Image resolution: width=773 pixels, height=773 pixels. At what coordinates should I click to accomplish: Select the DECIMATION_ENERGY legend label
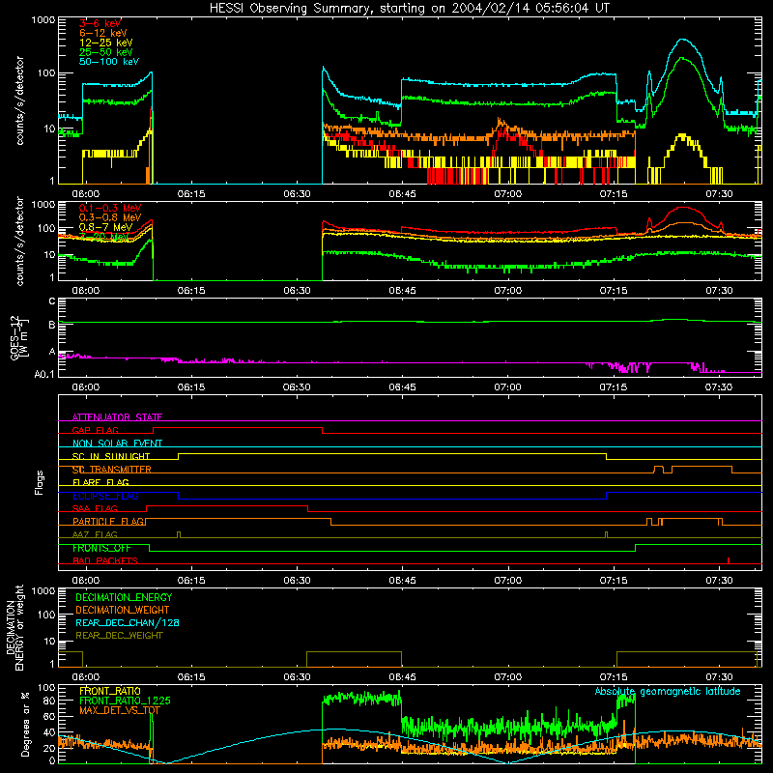[124, 597]
